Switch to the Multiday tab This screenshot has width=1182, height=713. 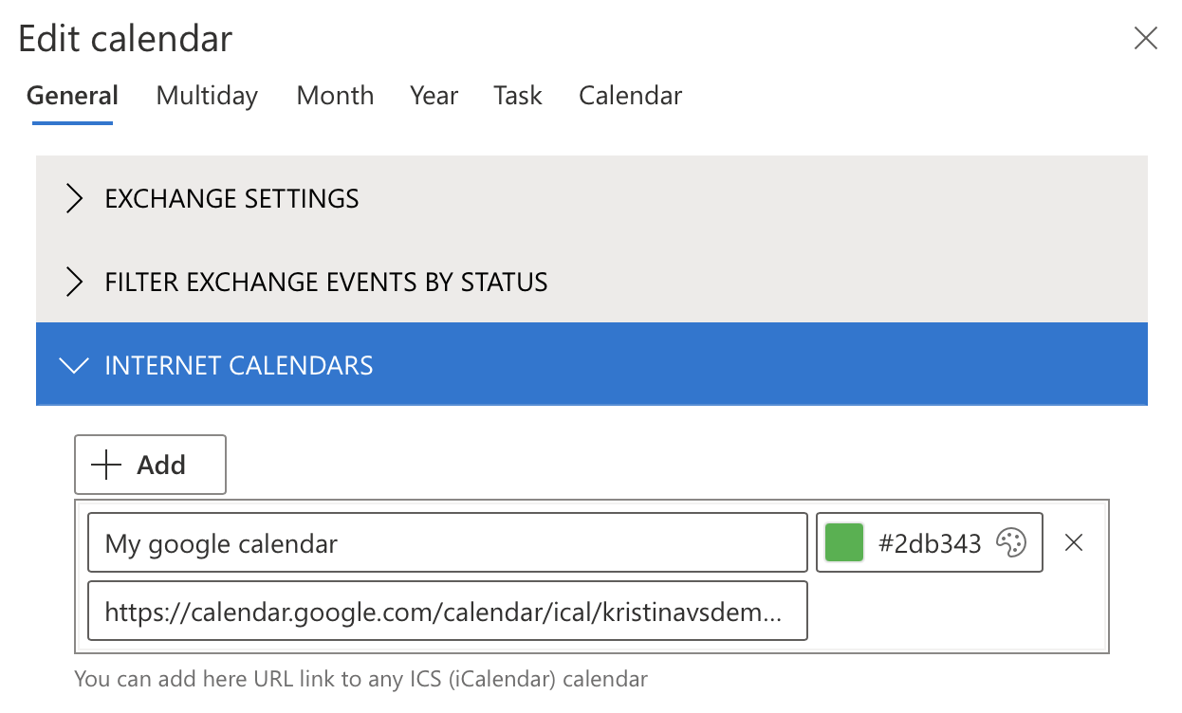207,96
